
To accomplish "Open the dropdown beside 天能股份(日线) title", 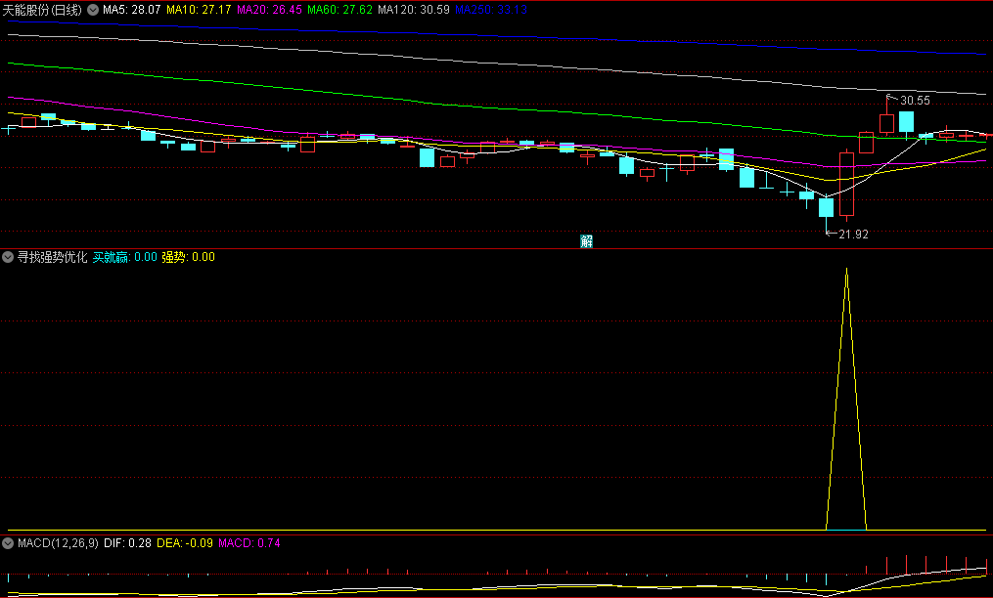I will 93,10.
